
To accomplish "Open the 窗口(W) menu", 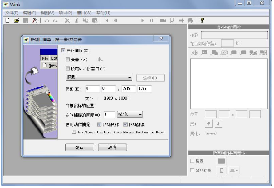I will pyautogui.click(x=84, y=13).
